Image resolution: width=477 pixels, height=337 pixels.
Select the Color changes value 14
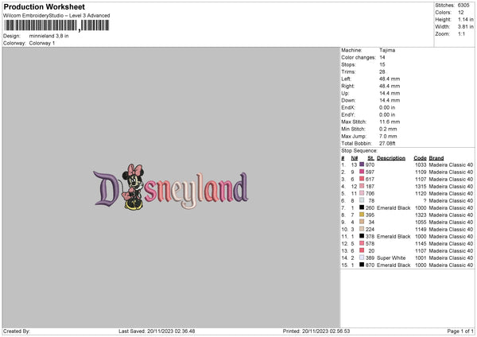pos(382,57)
